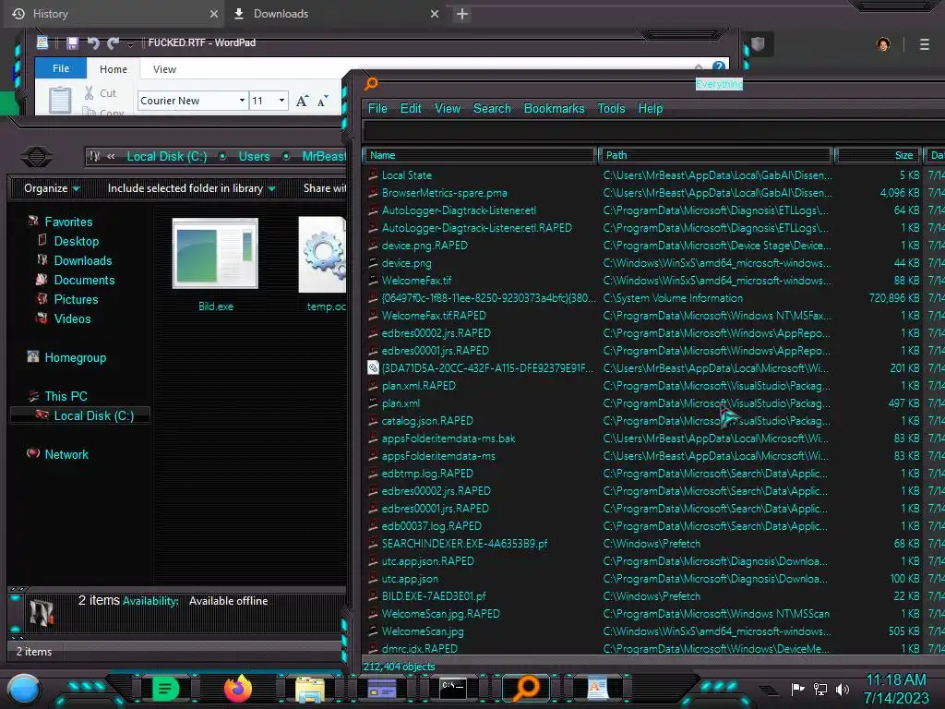Open the browser hamburger menu

click(x=925, y=44)
